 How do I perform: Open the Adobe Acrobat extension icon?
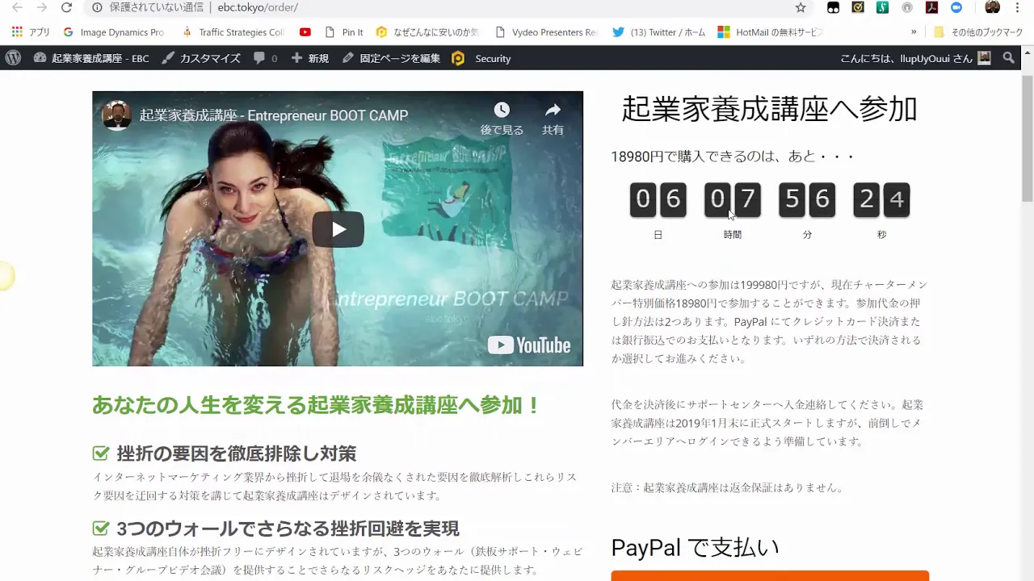(x=931, y=8)
